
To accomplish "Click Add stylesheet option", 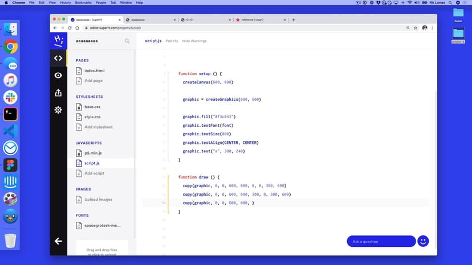I will [98, 127].
